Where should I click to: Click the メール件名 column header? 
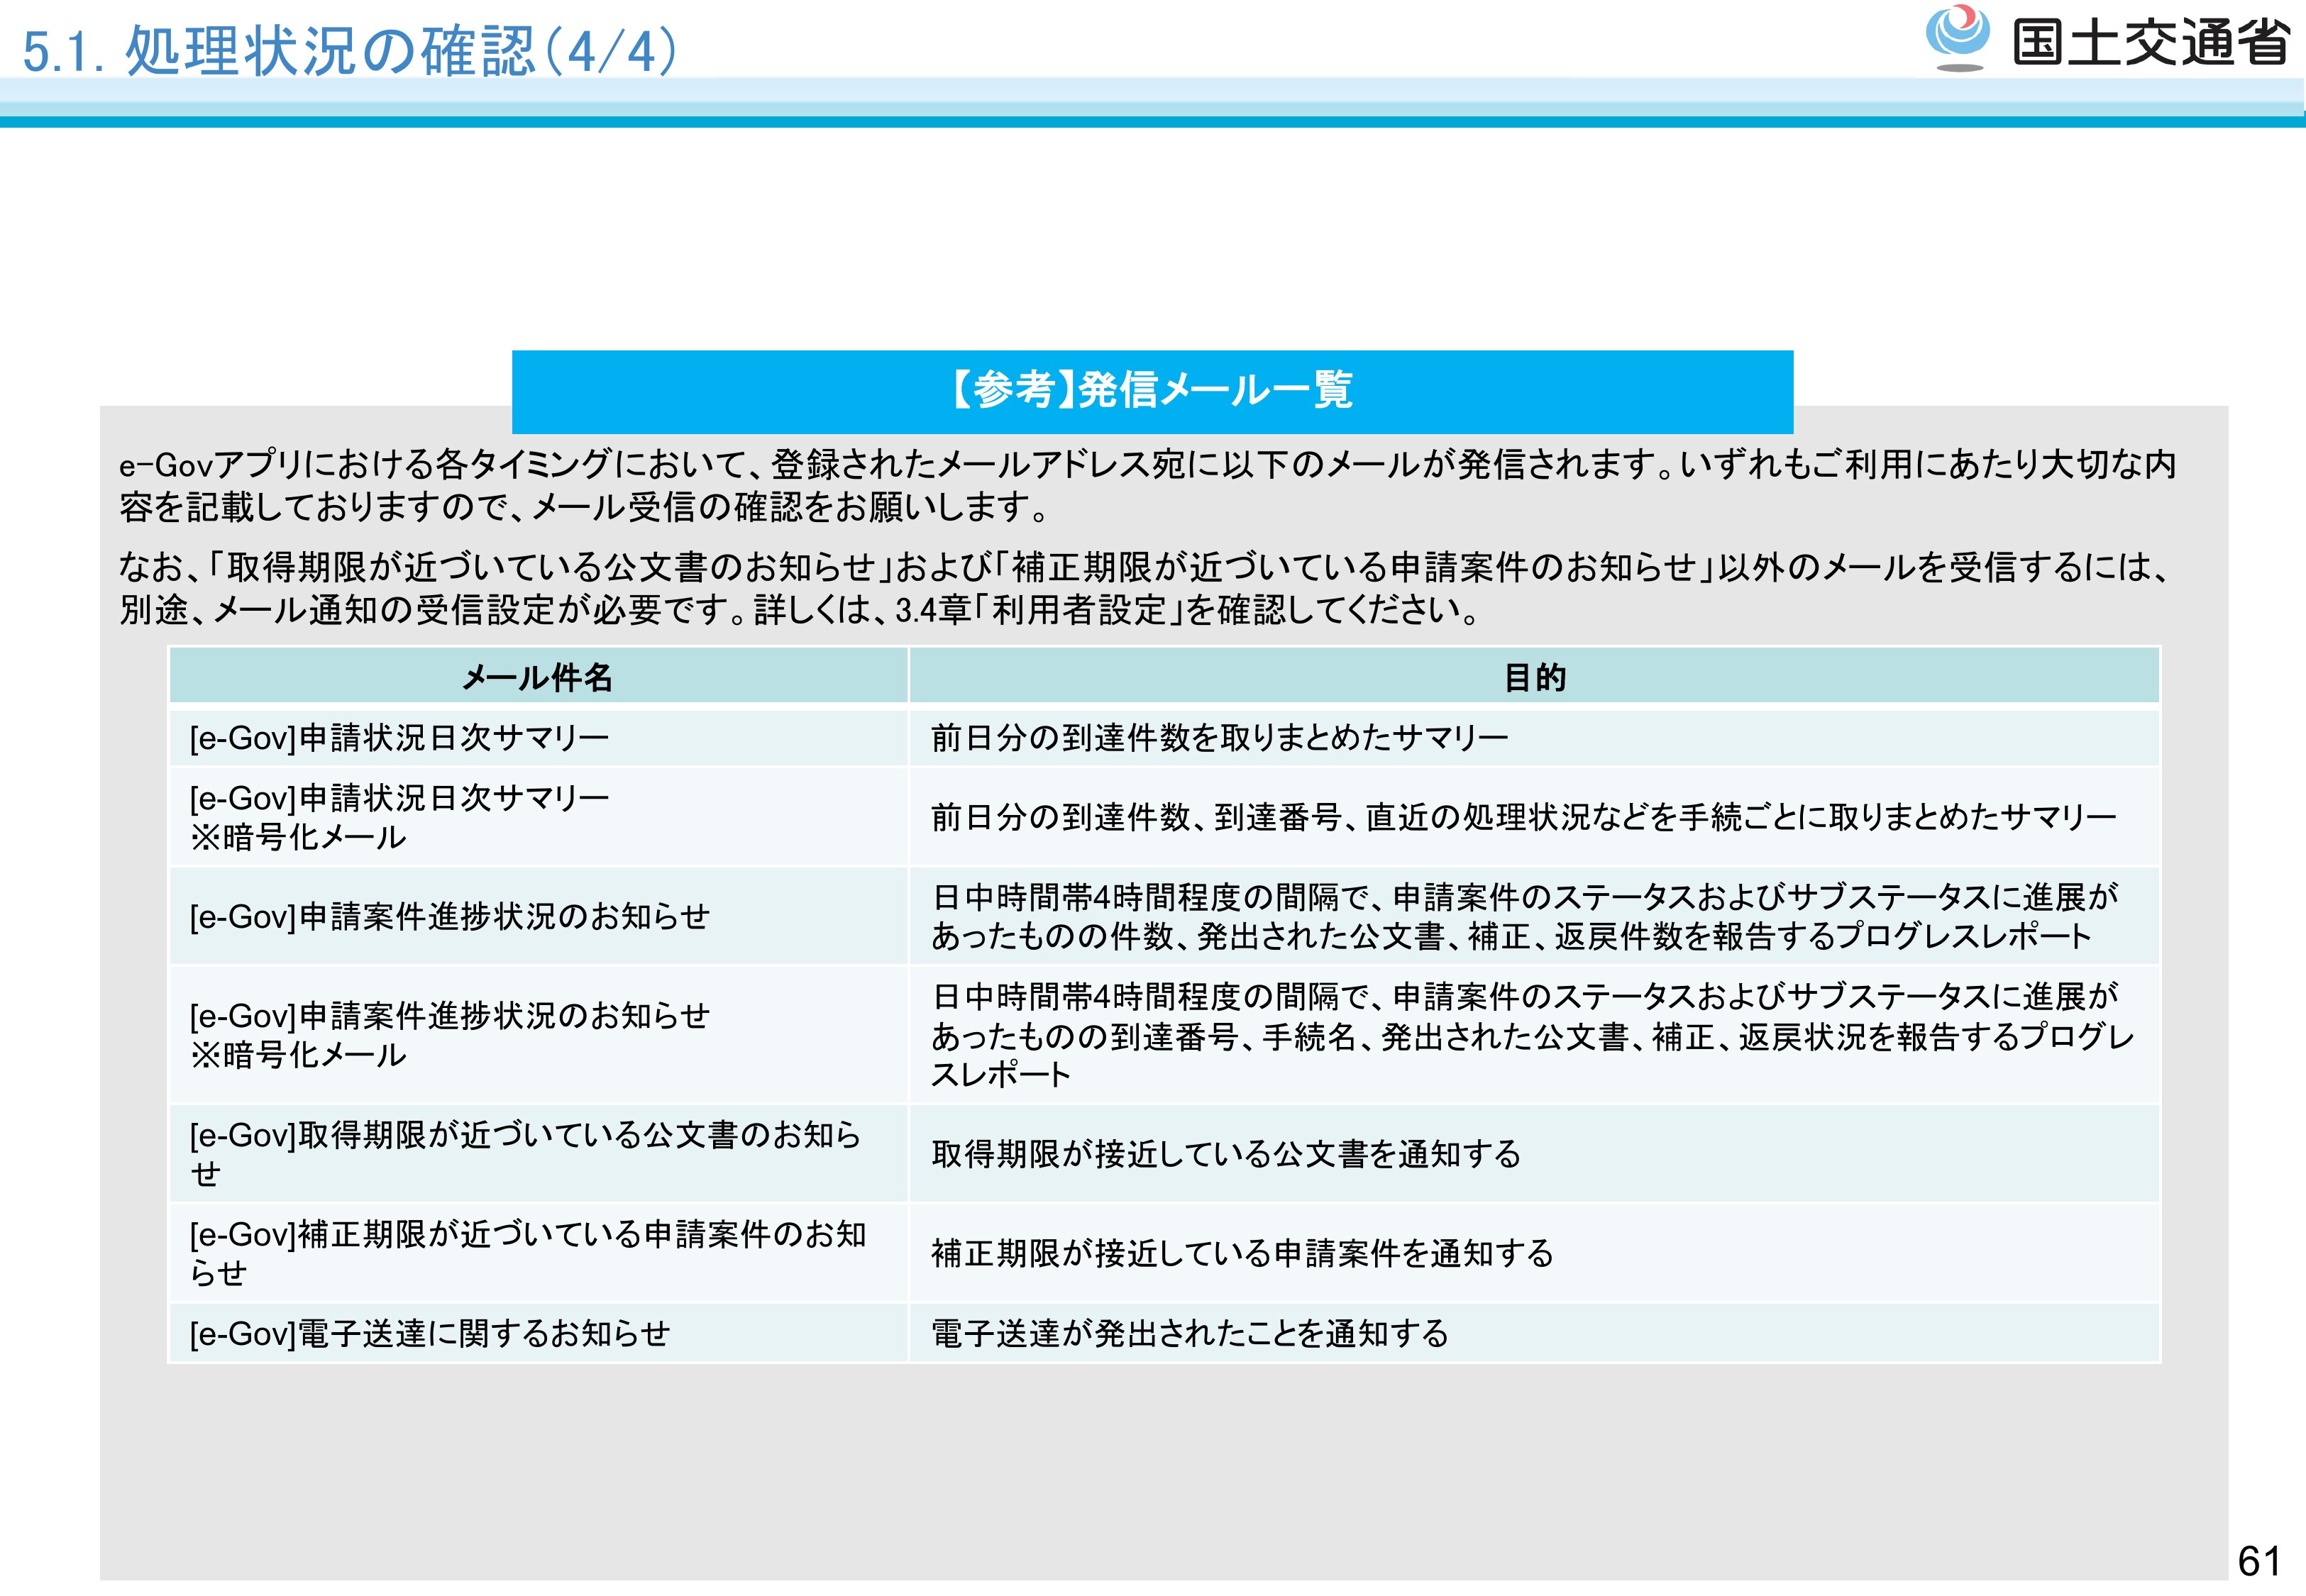point(537,677)
